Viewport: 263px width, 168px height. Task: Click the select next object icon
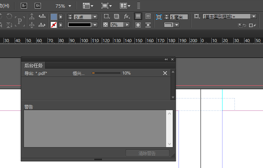42,25
